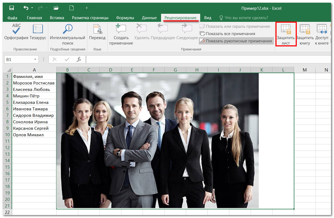The image size is (334, 218).
Task: Select cell Мишин Пётр
Action: point(34,96)
